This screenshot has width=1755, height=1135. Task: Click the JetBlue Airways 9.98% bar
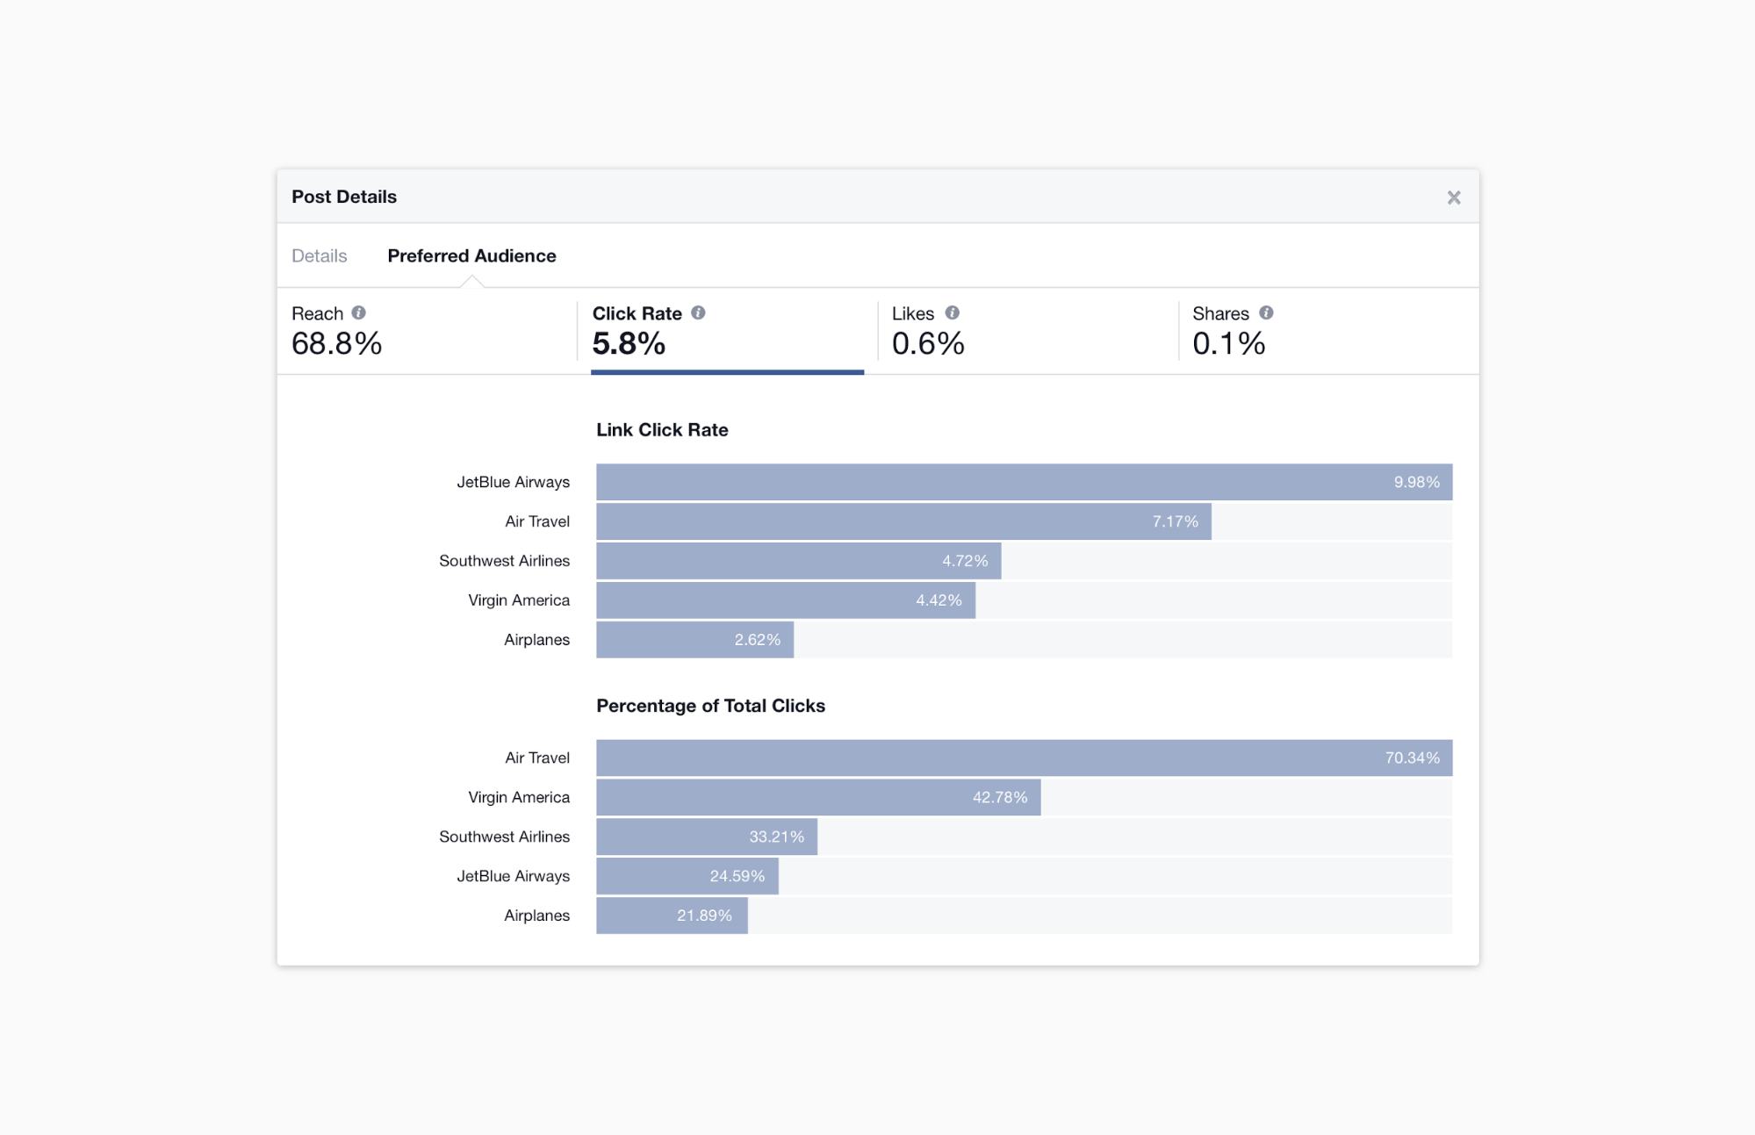pyautogui.click(x=1024, y=482)
